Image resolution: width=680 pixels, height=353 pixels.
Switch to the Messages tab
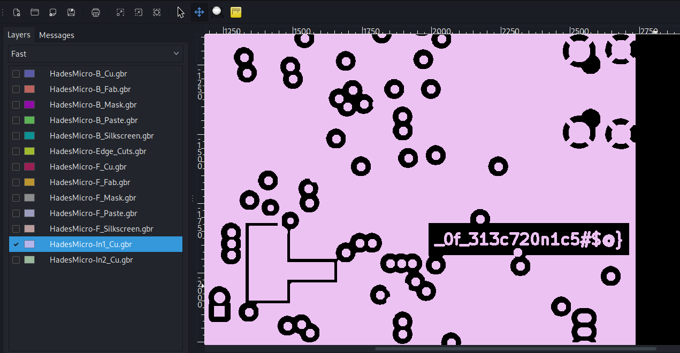click(57, 35)
